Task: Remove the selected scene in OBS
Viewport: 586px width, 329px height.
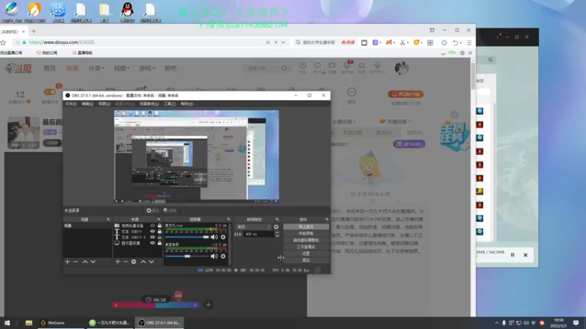Action: point(75,262)
